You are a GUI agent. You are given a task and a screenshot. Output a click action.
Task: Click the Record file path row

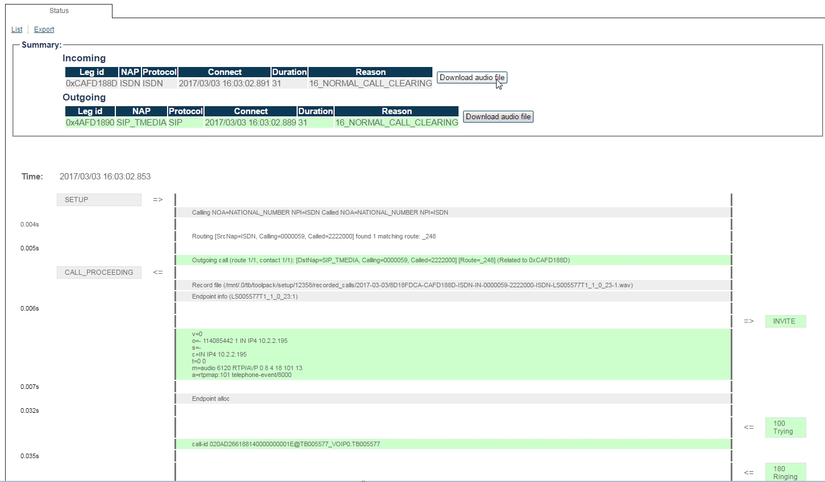tap(412, 285)
